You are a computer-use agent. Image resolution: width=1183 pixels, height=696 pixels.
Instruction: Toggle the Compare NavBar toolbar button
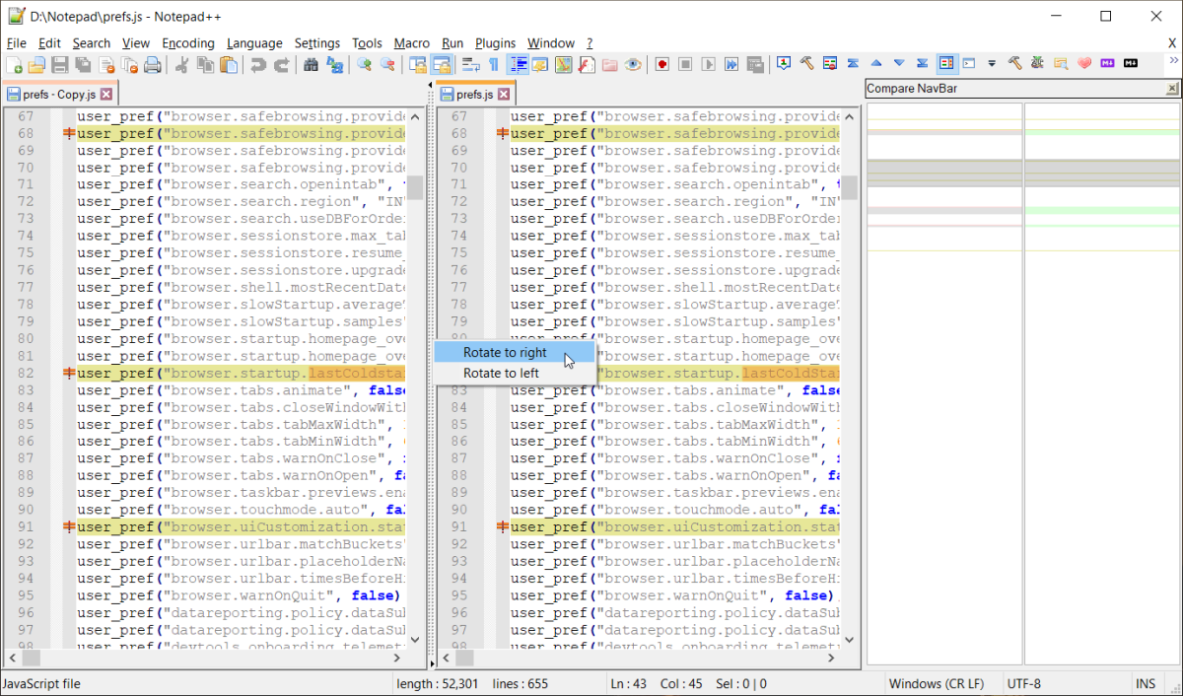tap(946, 64)
